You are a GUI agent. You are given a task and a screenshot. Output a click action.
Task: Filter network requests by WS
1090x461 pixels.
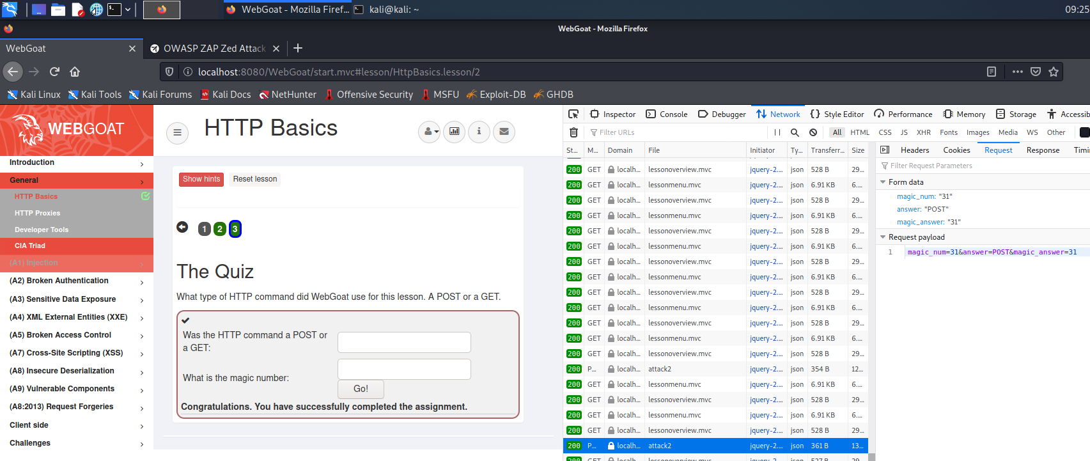pos(1032,132)
